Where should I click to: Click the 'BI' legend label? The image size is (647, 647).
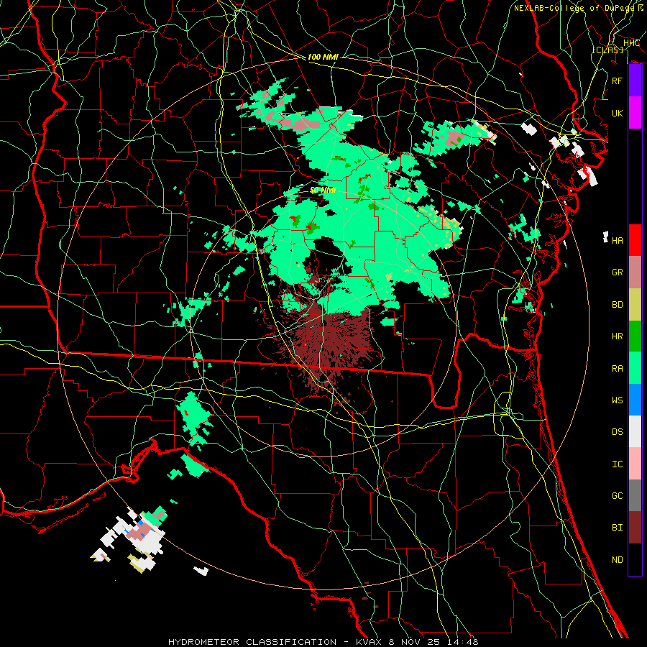[617, 528]
